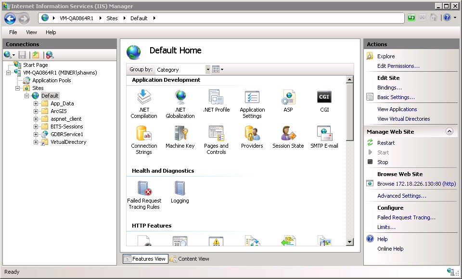Viewport: 462px width, 279px height.
Task: Click the features list scrollbar up arrow
Action: (x=350, y=79)
